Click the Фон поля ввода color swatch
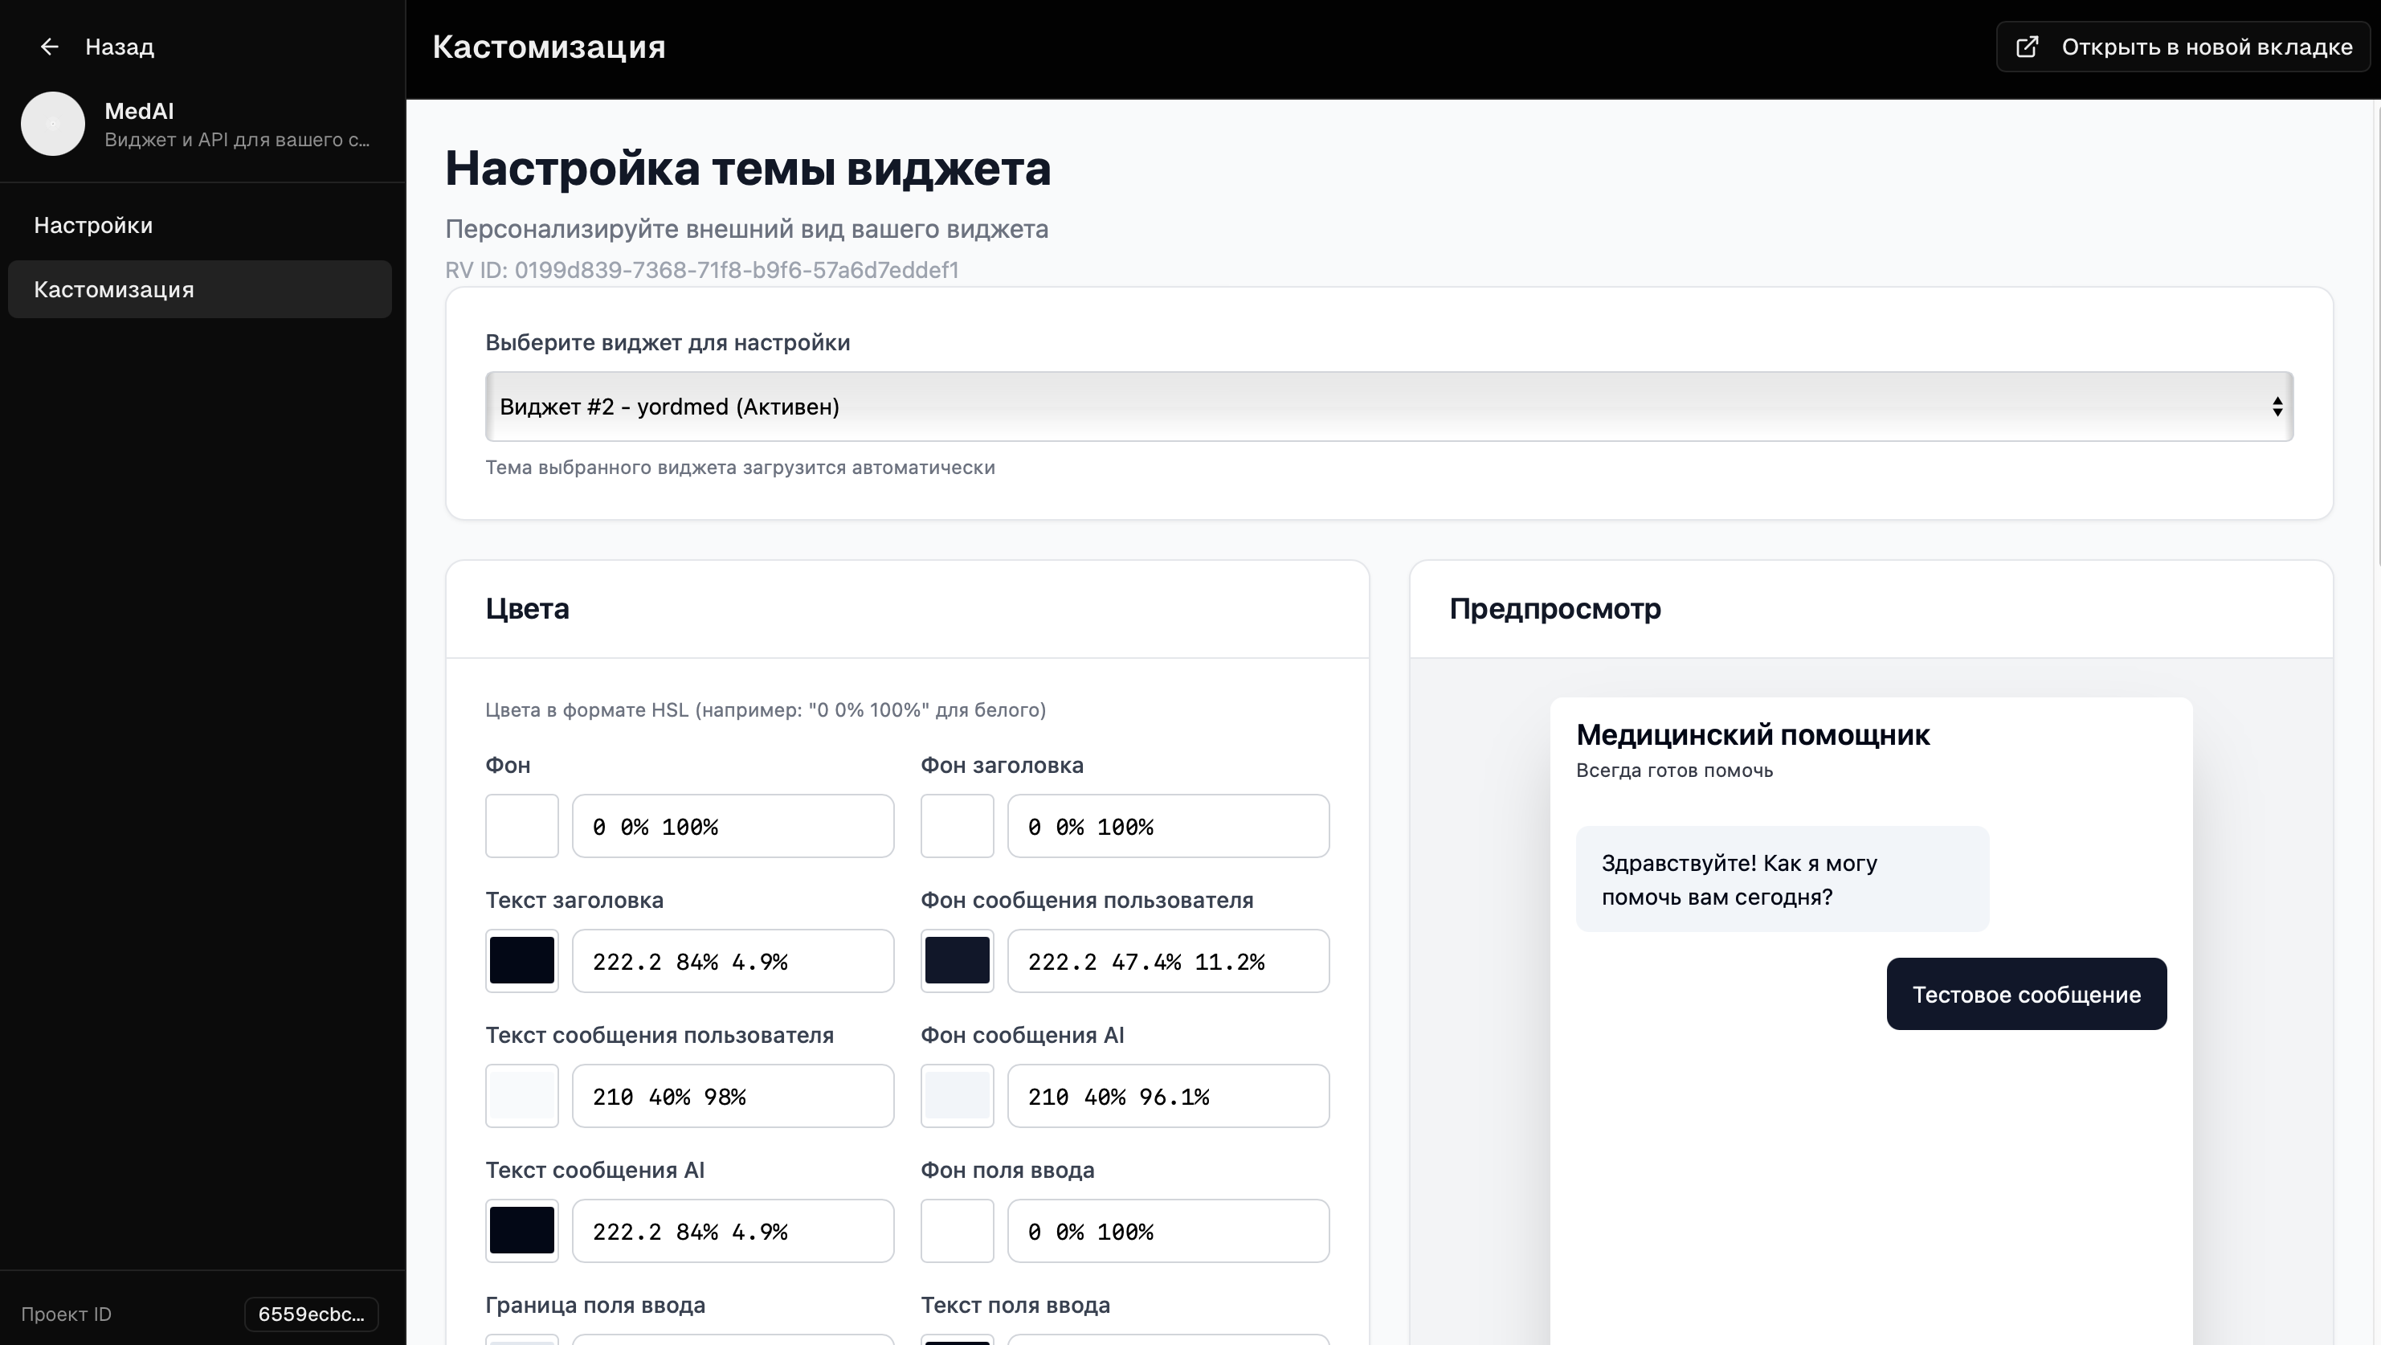Viewport: 2381px width, 1345px height. point(956,1230)
